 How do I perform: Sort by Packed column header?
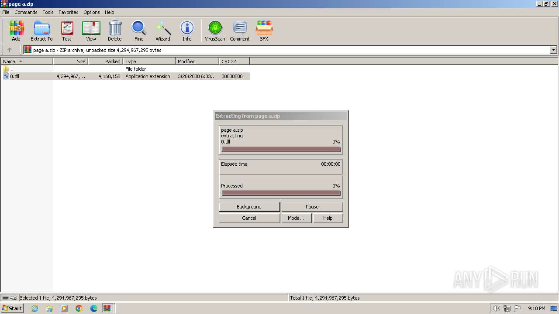(x=105, y=61)
